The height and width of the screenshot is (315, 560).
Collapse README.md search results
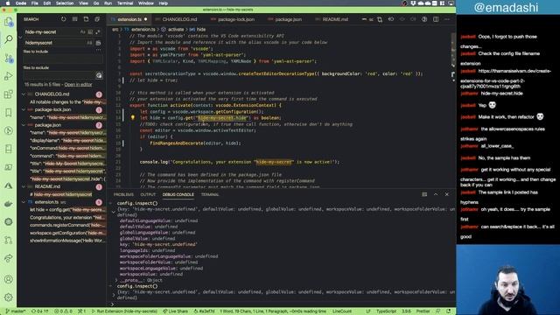coord(24,186)
